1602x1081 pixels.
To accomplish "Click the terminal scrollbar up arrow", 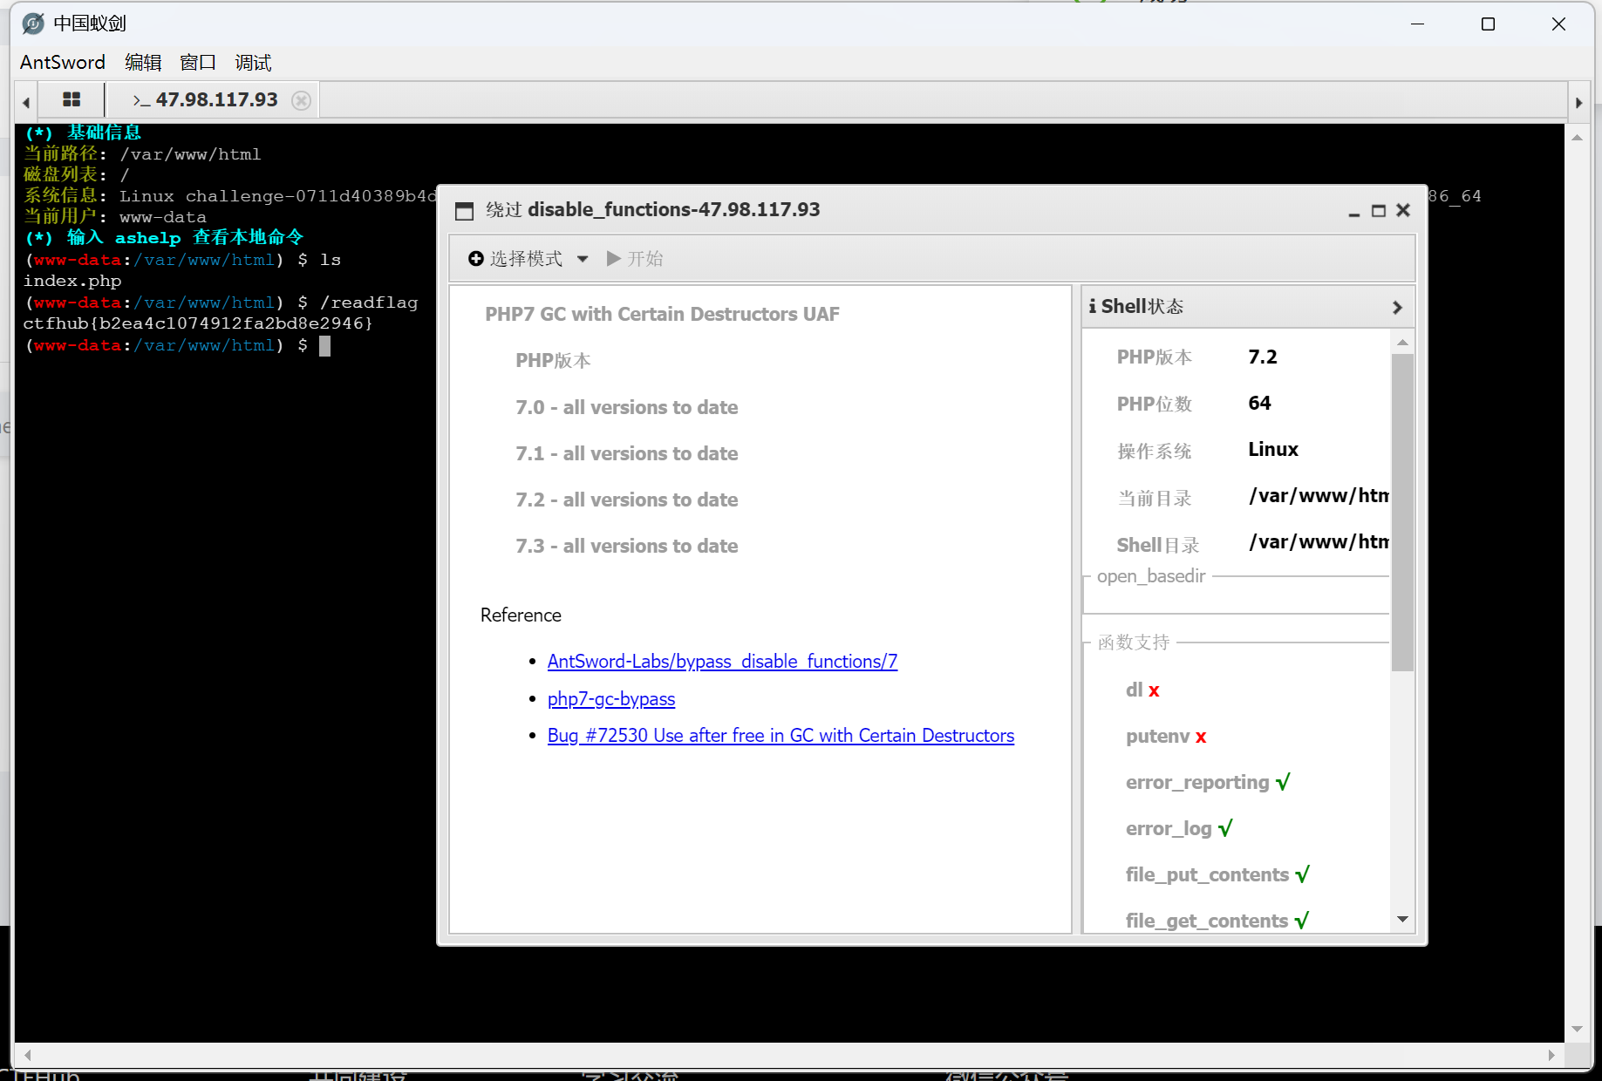I will [1577, 138].
